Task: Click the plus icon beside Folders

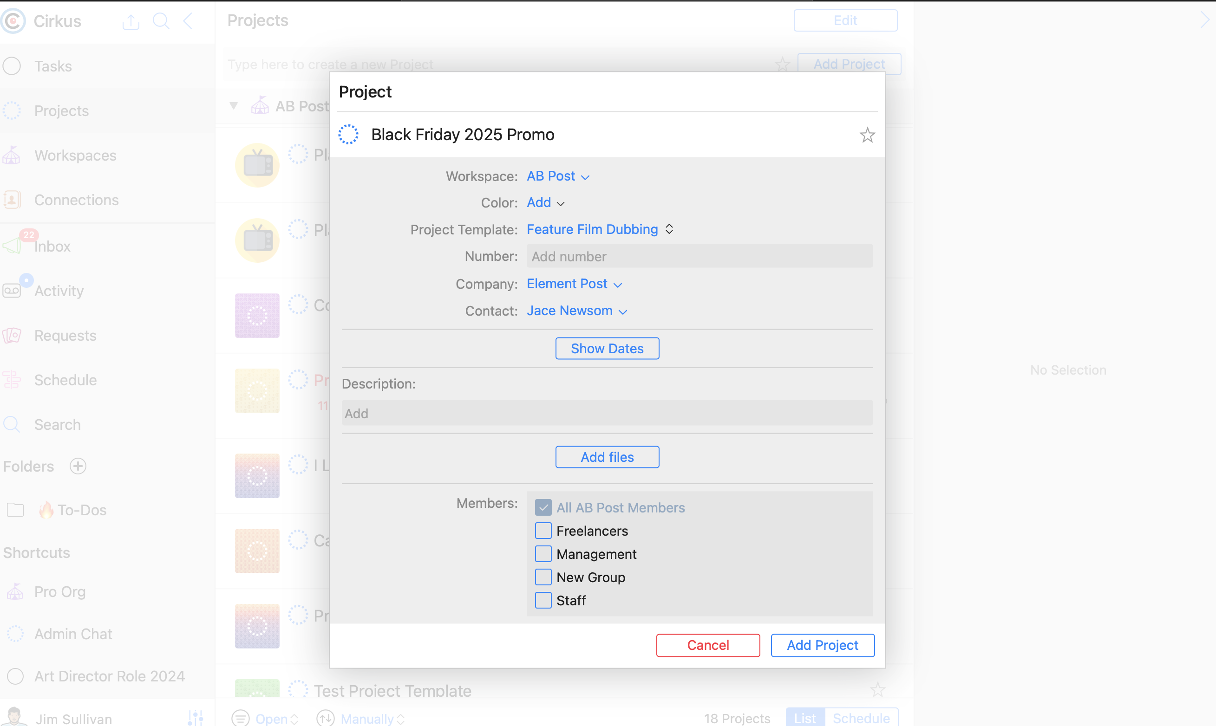Action: pos(78,466)
